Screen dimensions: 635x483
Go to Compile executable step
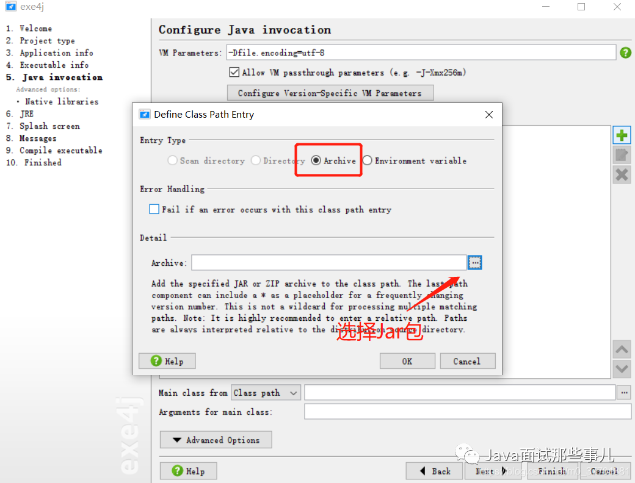(60, 151)
